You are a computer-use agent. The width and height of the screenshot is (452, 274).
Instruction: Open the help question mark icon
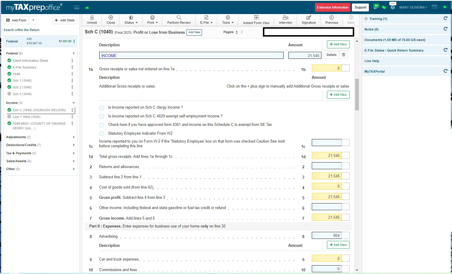pyautogui.click(x=393, y=7)
